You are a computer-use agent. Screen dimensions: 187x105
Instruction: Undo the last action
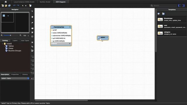click(14, 6)
